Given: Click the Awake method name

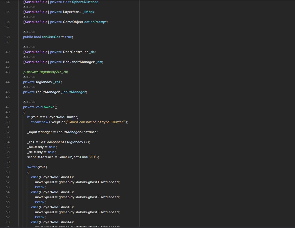Looking at the screenshot, I should coord(49,107).
